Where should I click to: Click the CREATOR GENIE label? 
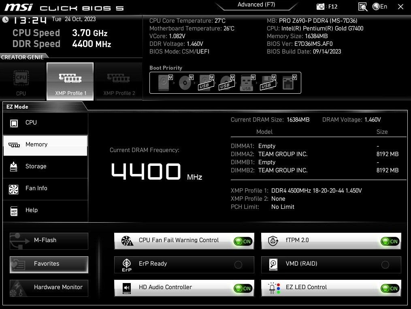pyautogui.click(x=22, y=57)
